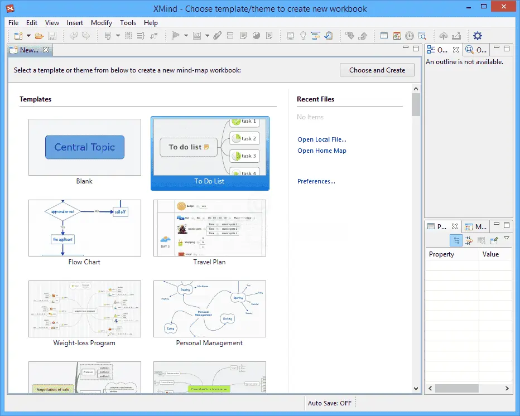Viewport: 520px width, 416px height.
Task: Click the Revisions clock toolbar icon
Action: (410, 36)
